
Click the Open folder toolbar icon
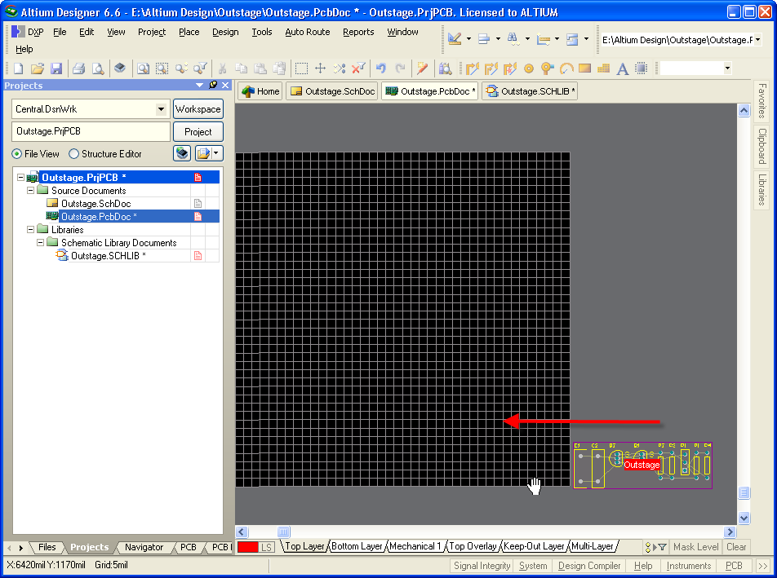click(x=37, y=68)
